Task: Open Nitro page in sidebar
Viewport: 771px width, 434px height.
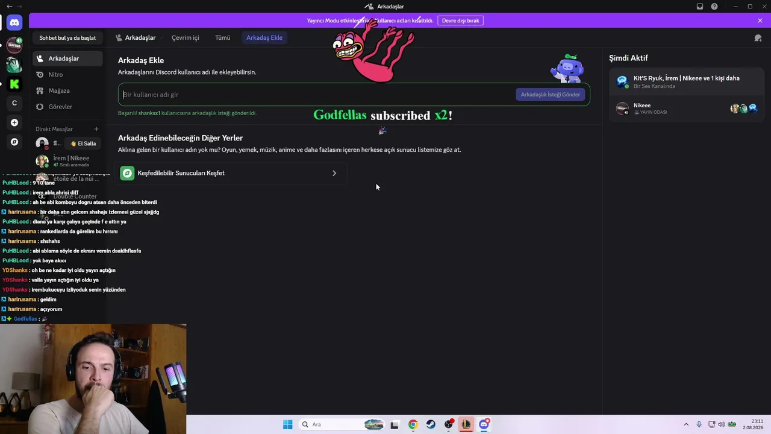Action: point(67,75)
